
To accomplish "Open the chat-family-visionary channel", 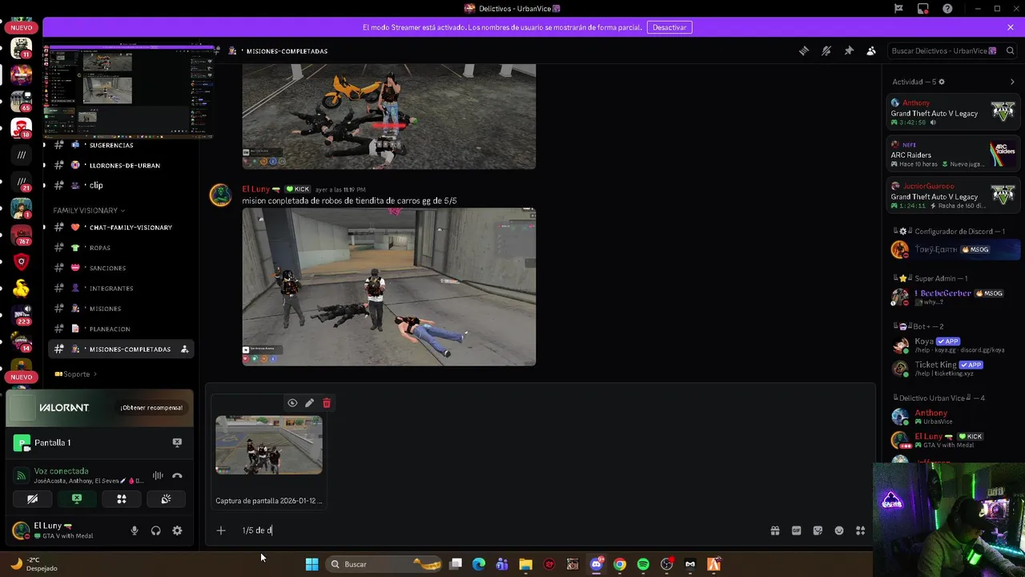I will point(120,228).
